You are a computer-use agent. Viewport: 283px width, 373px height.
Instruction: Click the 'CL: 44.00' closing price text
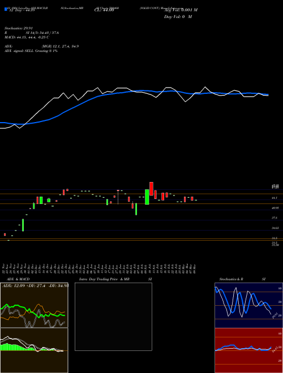(104, 10)
